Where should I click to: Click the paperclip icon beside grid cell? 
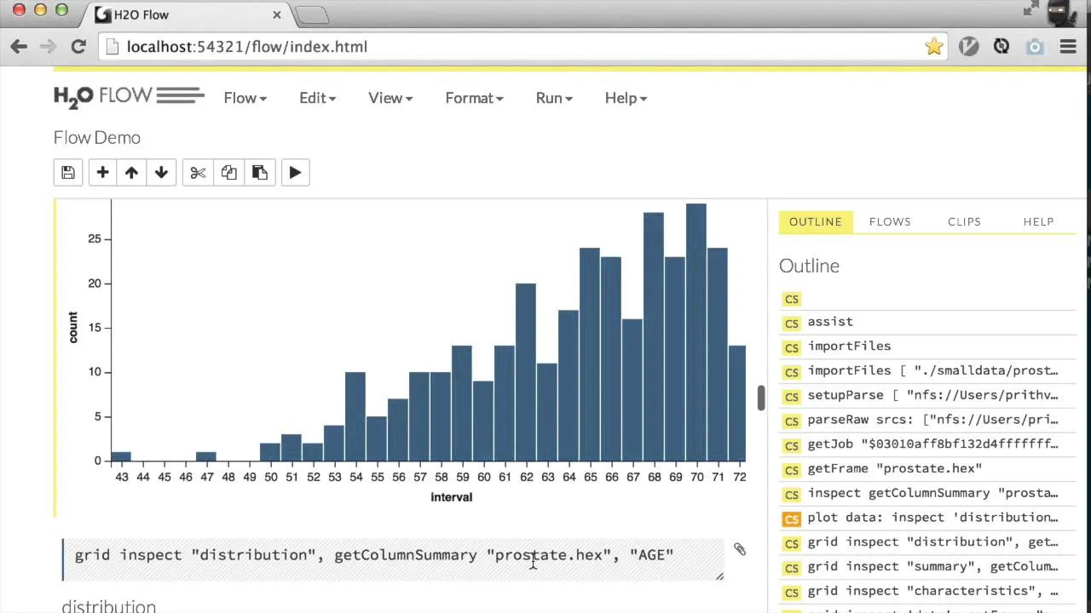click(x=739, y=550)
